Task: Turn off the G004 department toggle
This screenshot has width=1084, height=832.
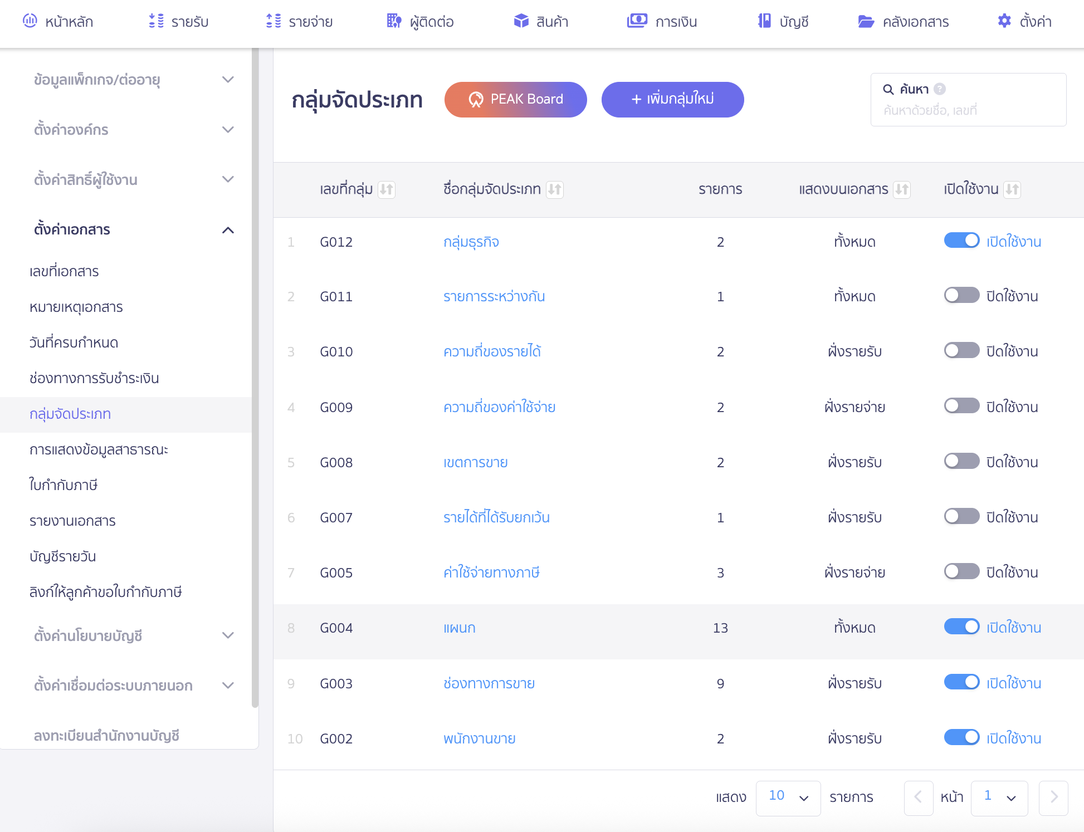Action: tap(961, 627)
